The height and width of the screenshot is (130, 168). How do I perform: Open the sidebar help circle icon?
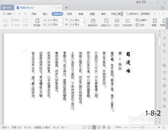click(x=164, y=99)
